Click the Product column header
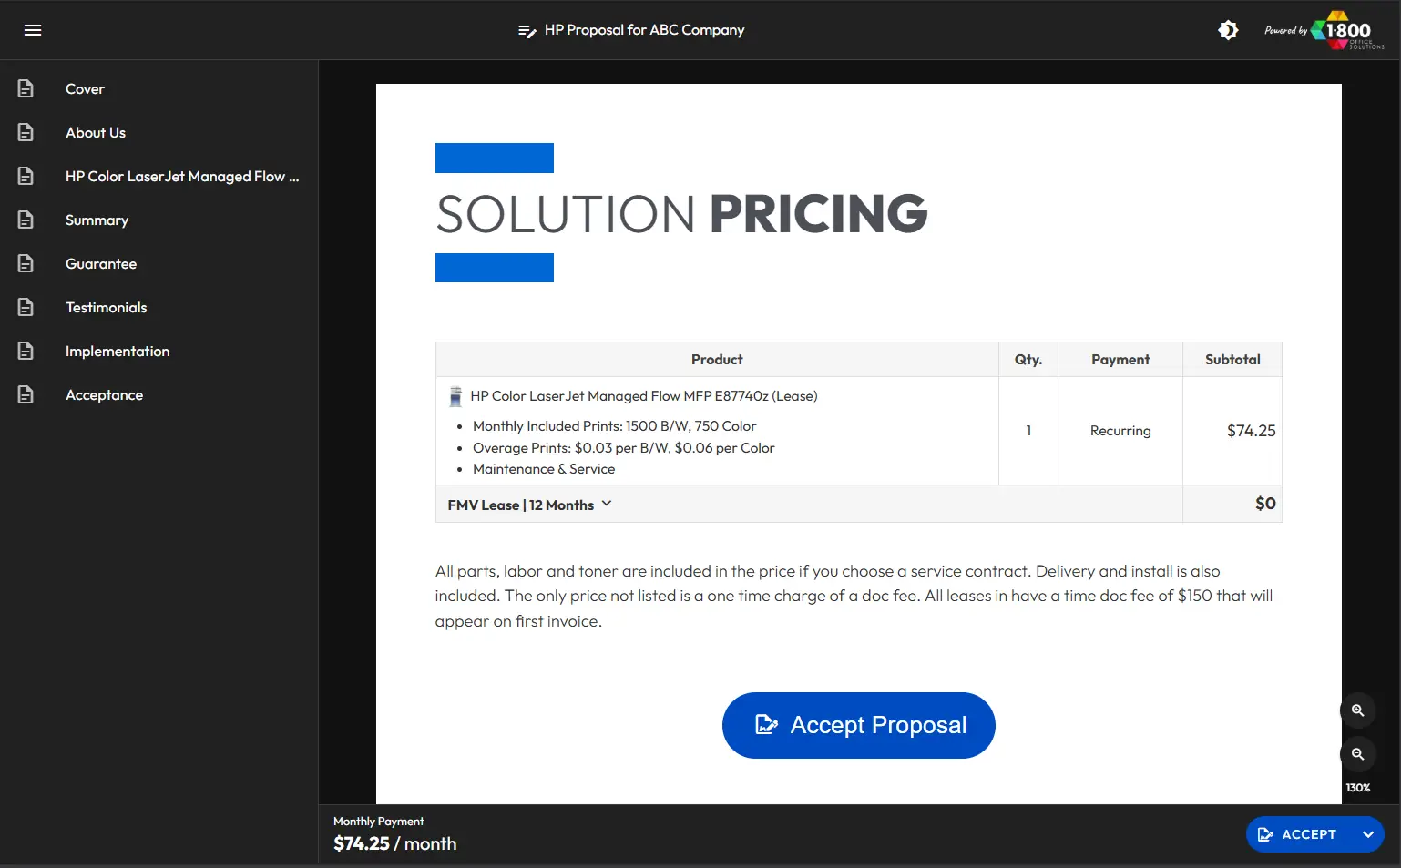This screenshot has width=1401, height=868. 717,360
